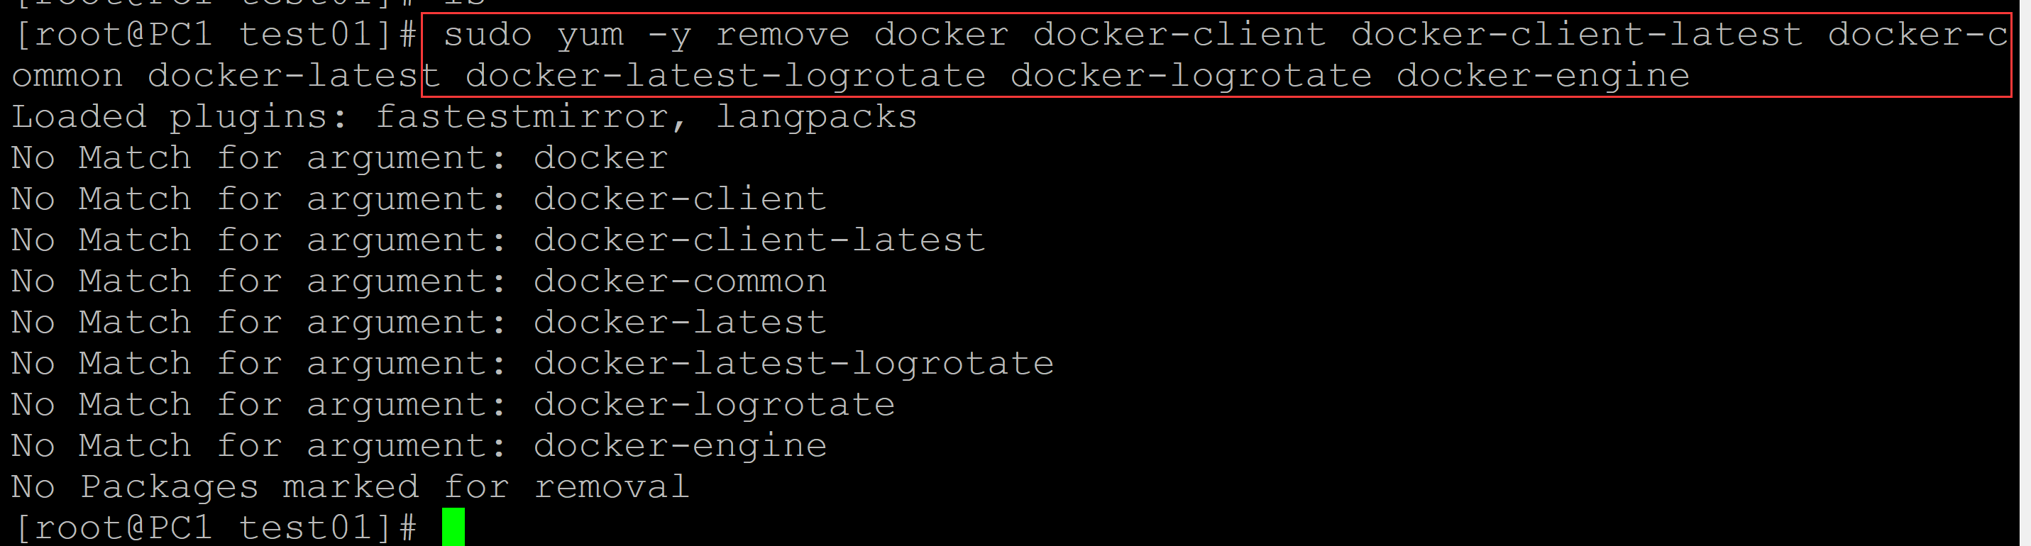Click docker-common in the No Match output
This screenshot has height=546, width=2031.
[x=680, y=282]
